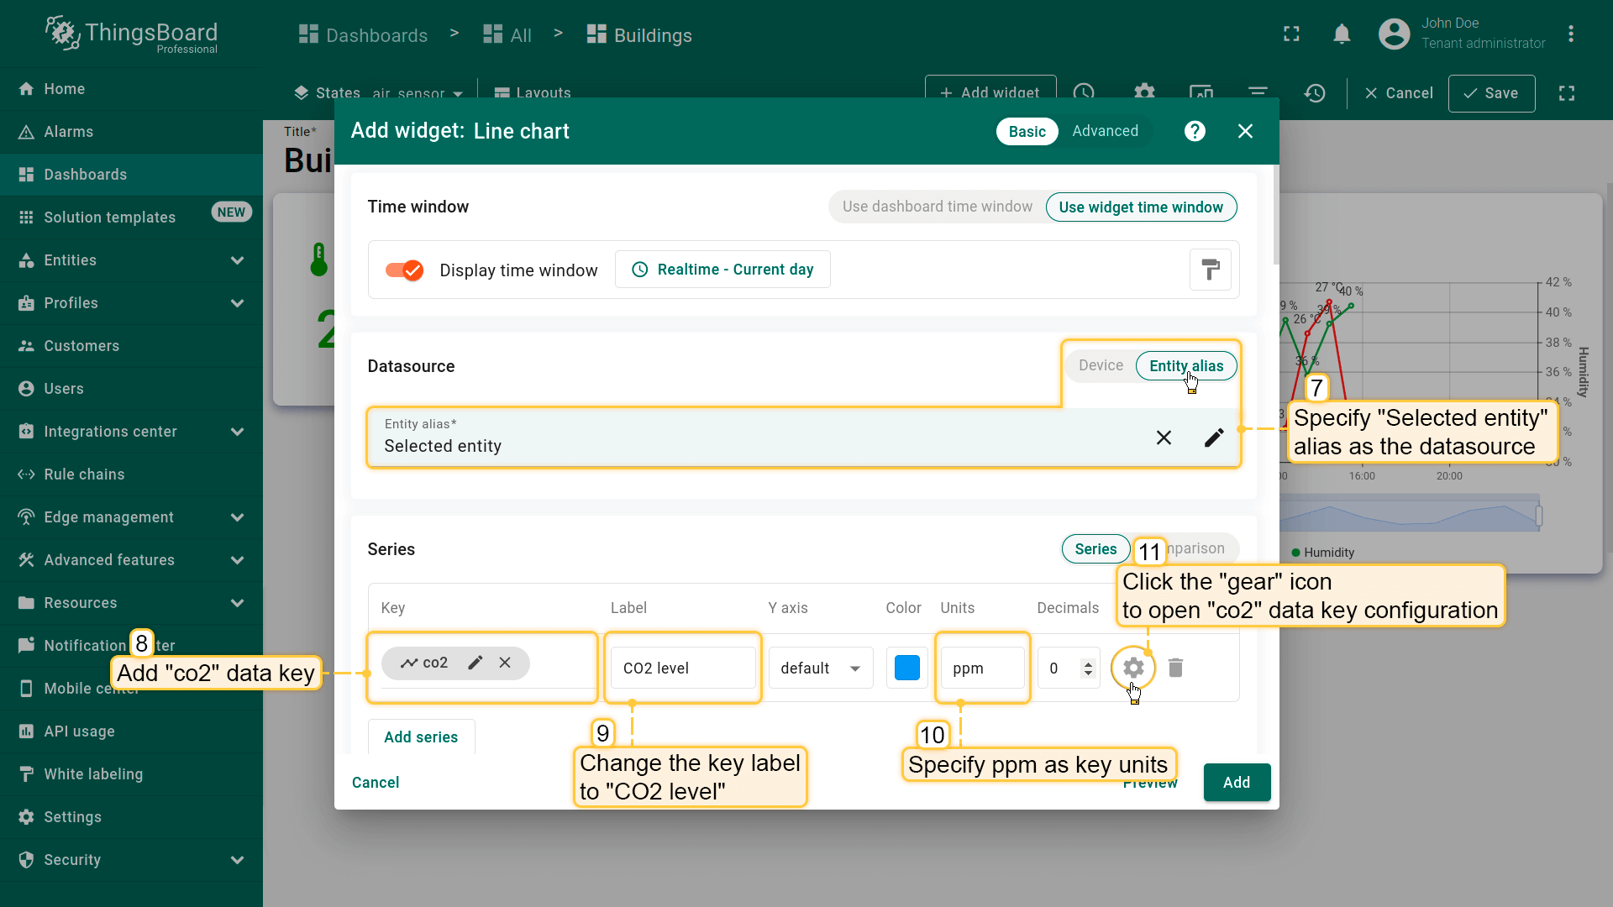Clear the Selected entity alias
The width and height of the screenshot is (1613, 907).
point(1164,438)
